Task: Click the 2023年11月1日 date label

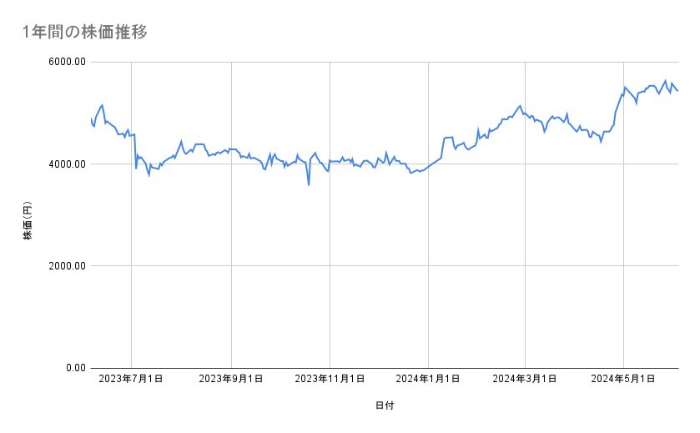Action: click(330, 380)
